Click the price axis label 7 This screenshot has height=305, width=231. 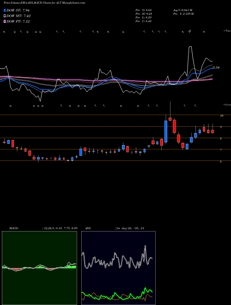221,150
